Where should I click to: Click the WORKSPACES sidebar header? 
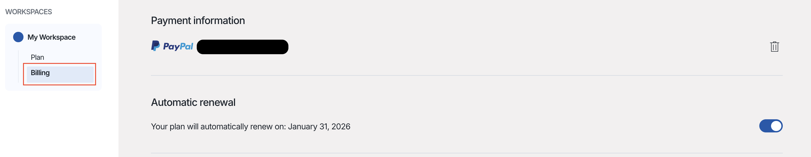pyautogui.click(x=29, y=12)
